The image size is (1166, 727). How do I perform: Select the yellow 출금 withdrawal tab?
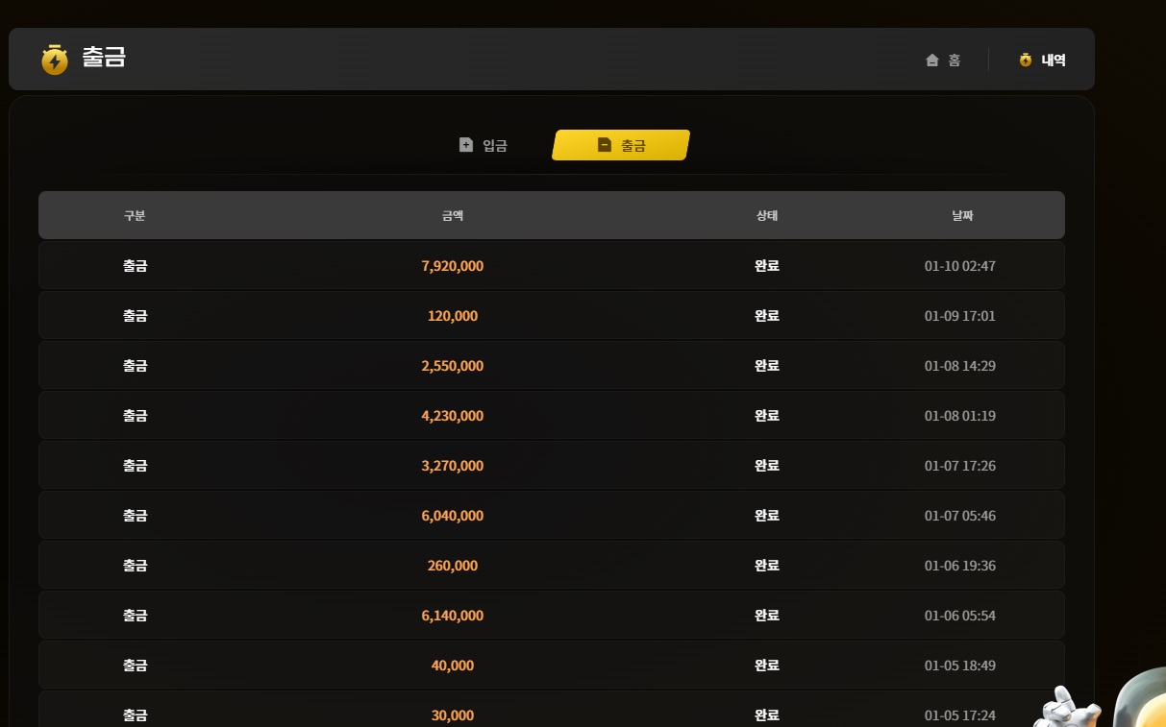click(621, 145)
